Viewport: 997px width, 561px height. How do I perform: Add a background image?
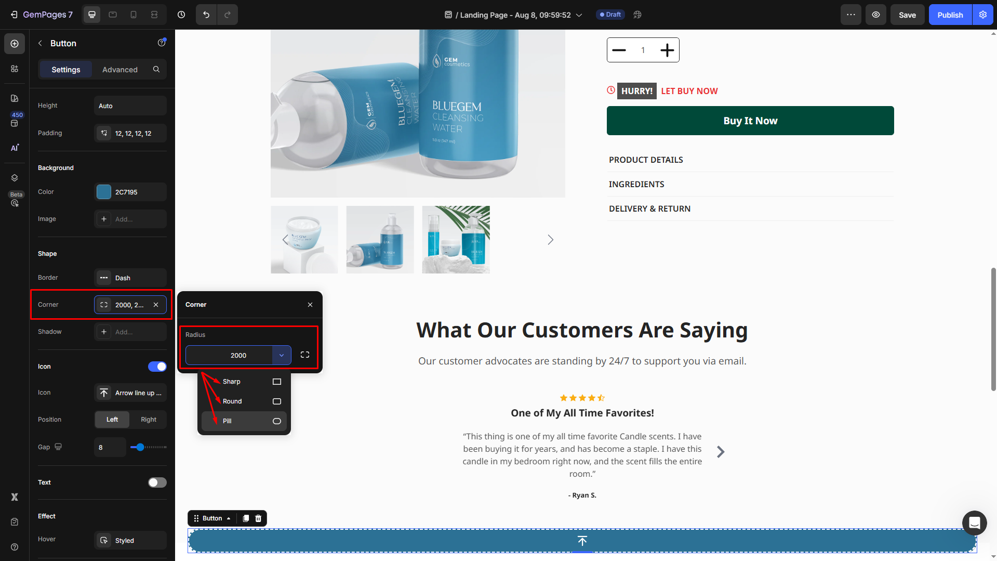click(130, 219)
